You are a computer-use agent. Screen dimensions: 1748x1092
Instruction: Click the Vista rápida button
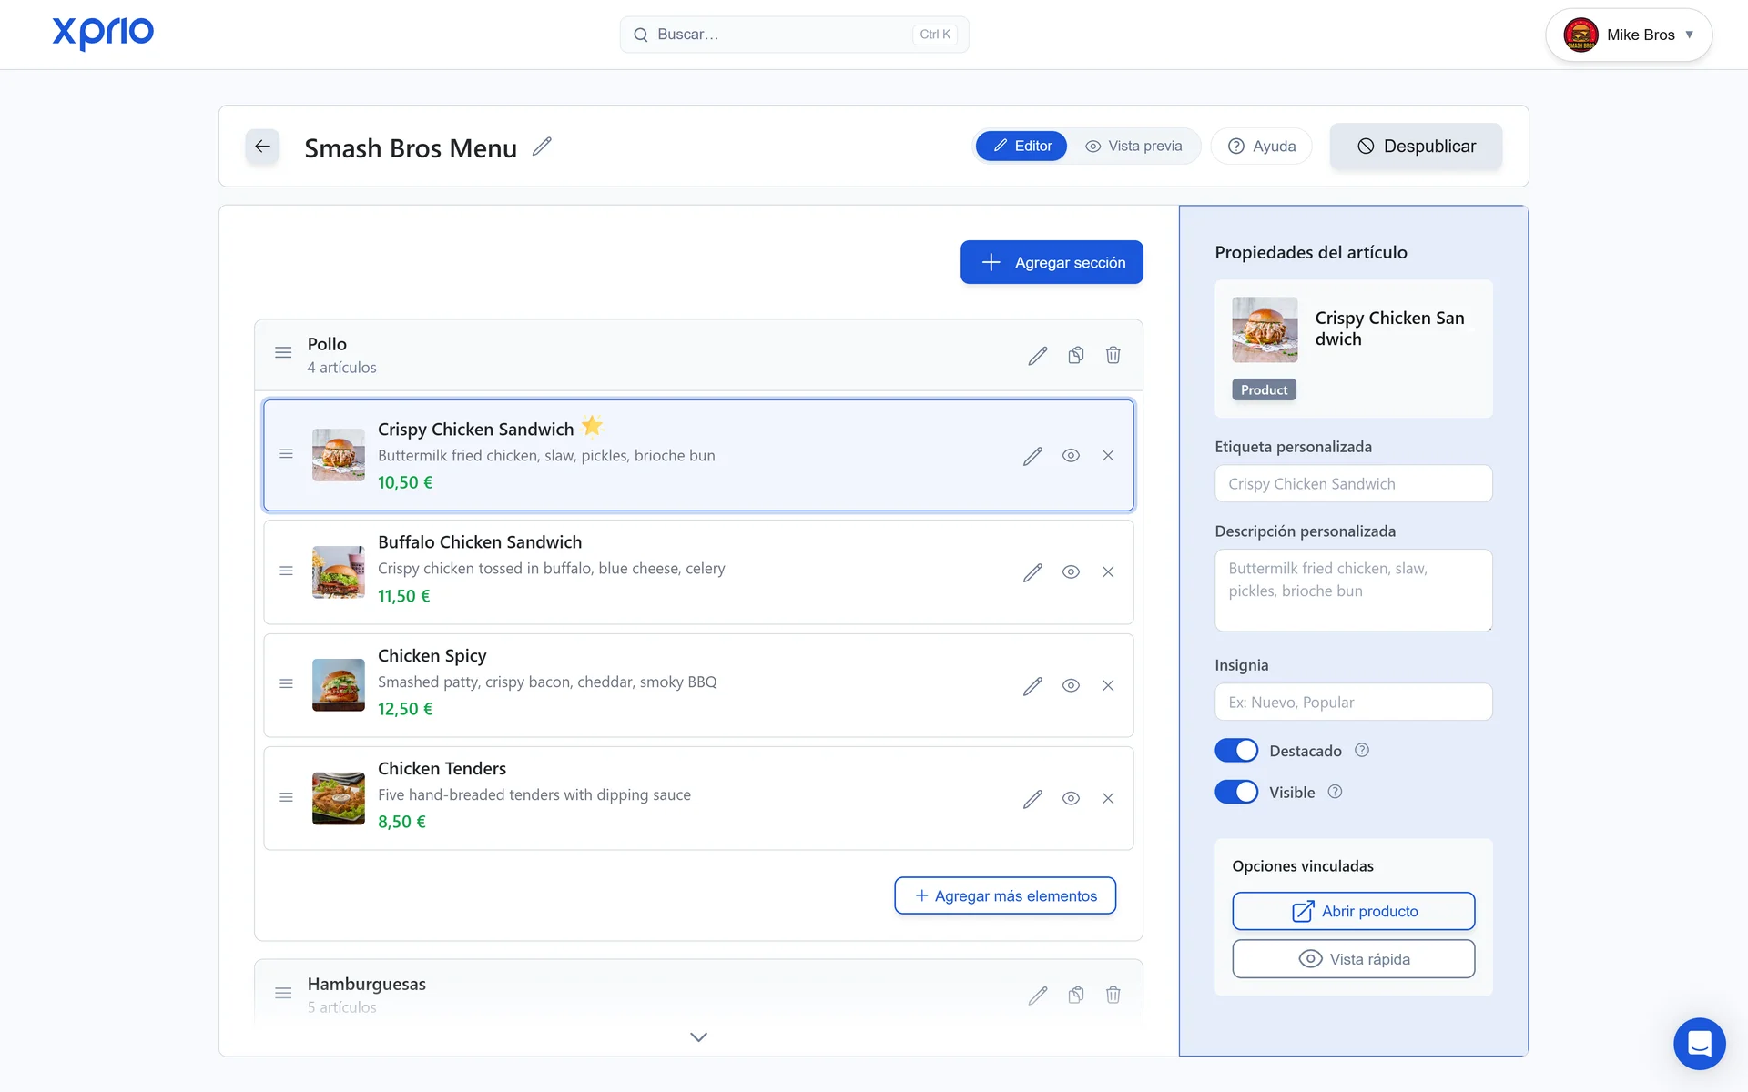[x=1354, y=959]
